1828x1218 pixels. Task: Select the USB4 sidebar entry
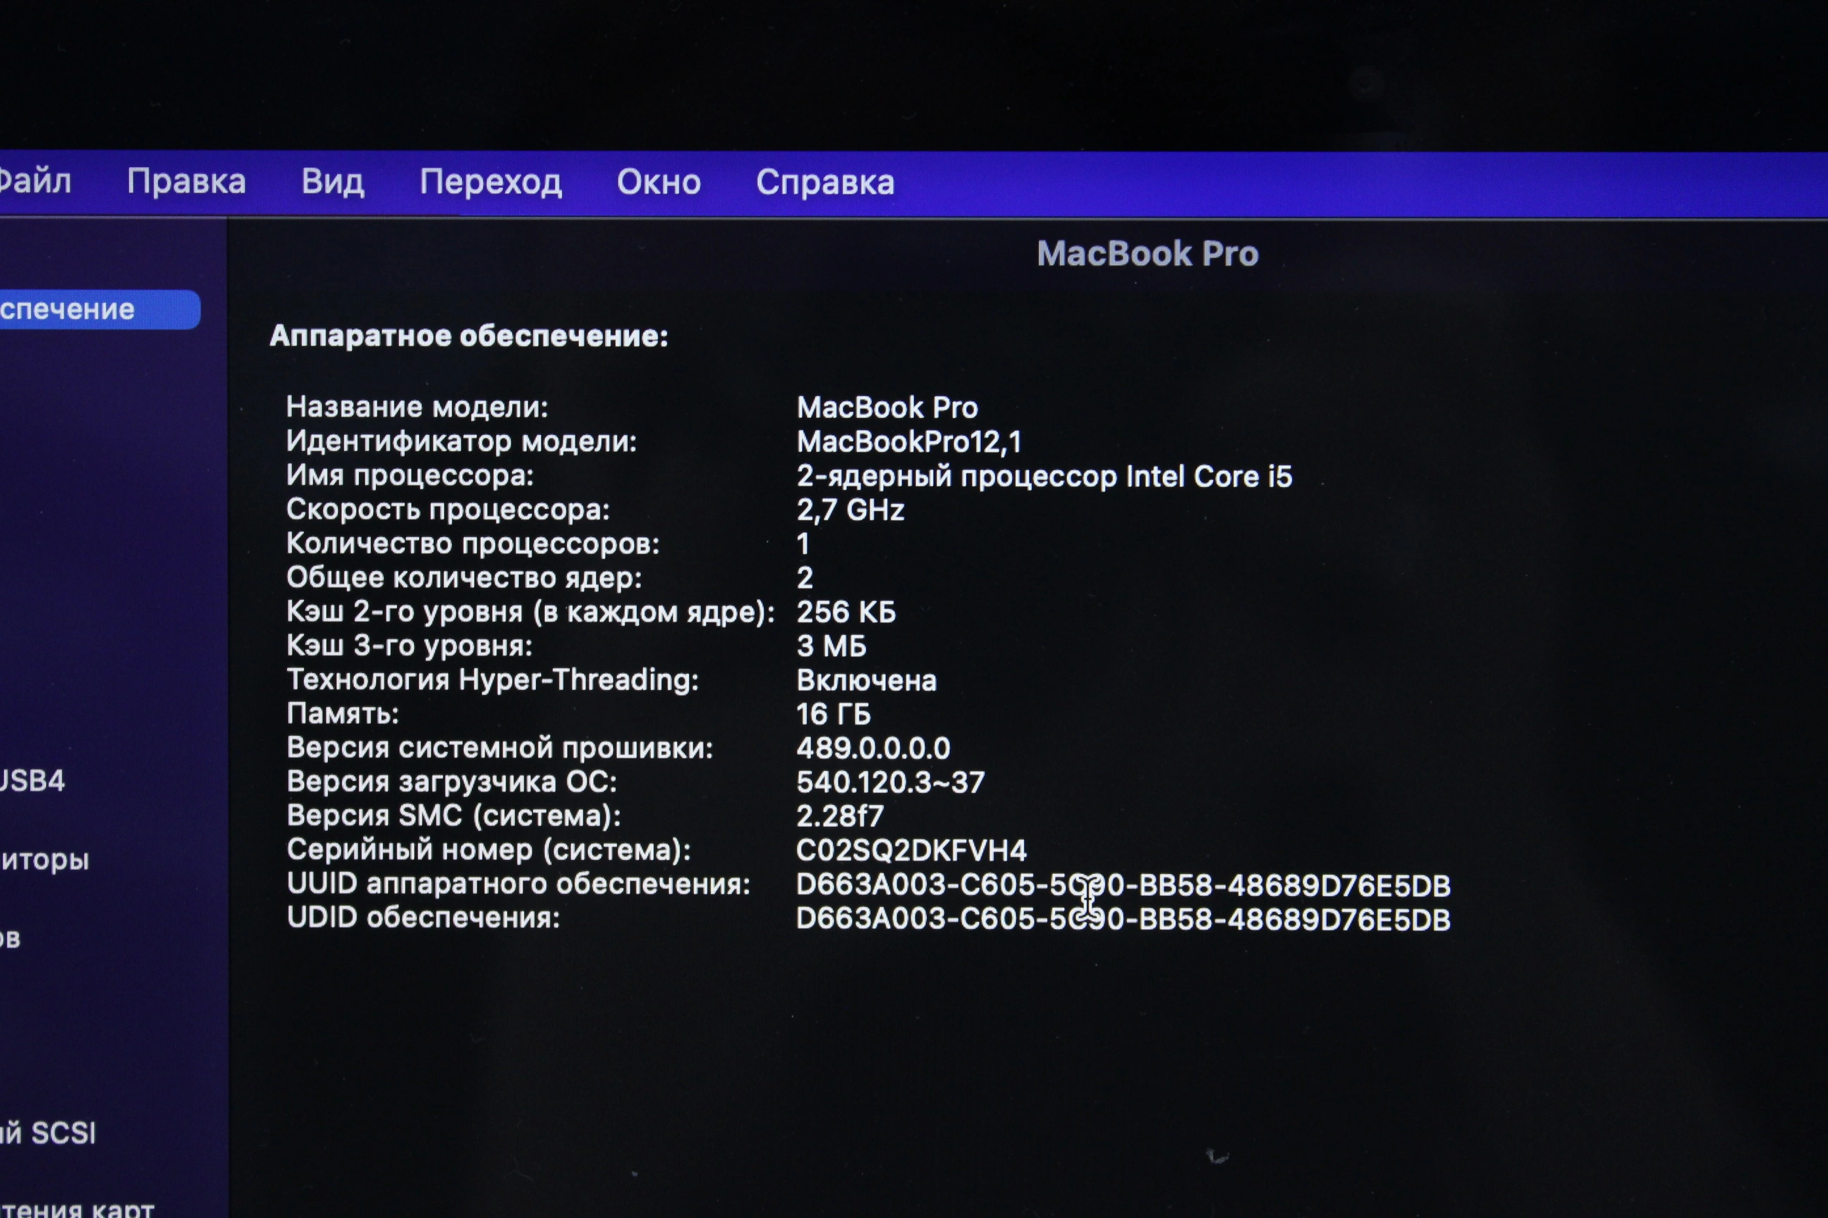31,780
